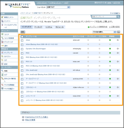Check the Atom (Backup from 2006-06-23) checkbox

tap(22, 45)
